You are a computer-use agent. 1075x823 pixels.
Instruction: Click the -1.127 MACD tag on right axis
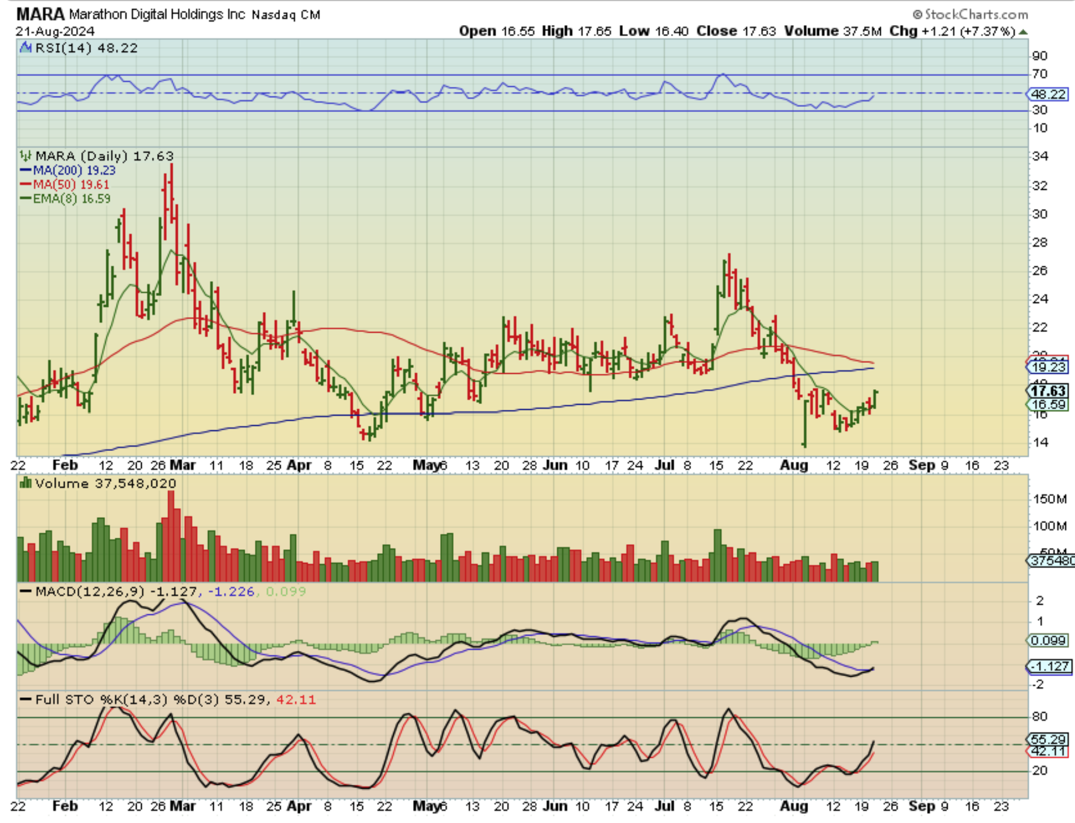[x=1049, y=666]
